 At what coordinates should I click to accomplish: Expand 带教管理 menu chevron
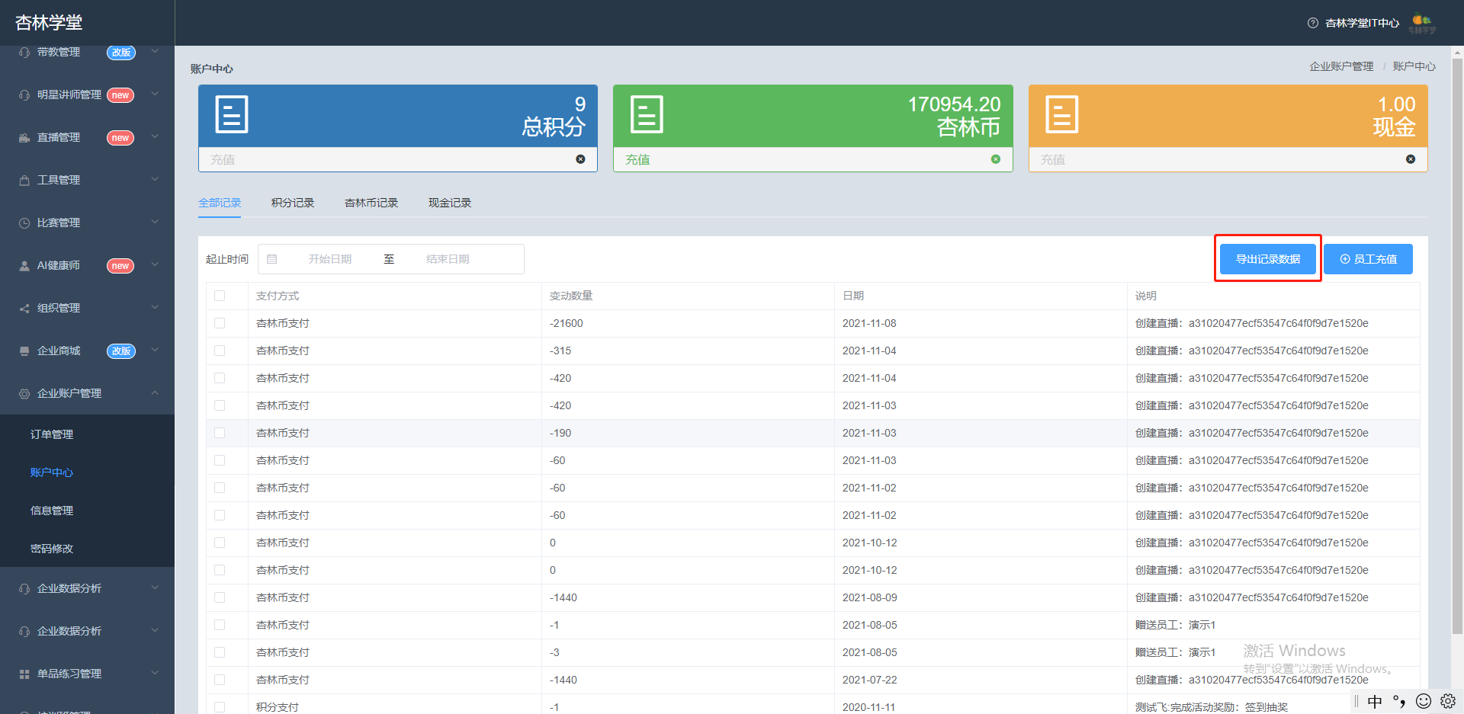155,51
